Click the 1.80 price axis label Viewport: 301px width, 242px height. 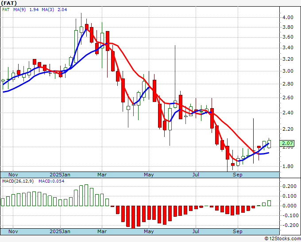pos(288,166)
